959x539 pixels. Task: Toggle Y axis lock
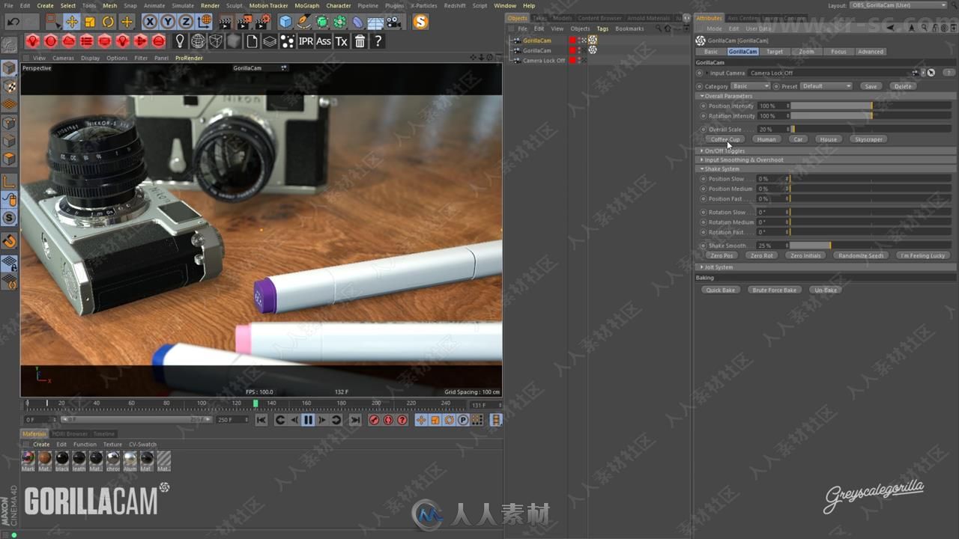pyautogui.click(x=168, y=22)
